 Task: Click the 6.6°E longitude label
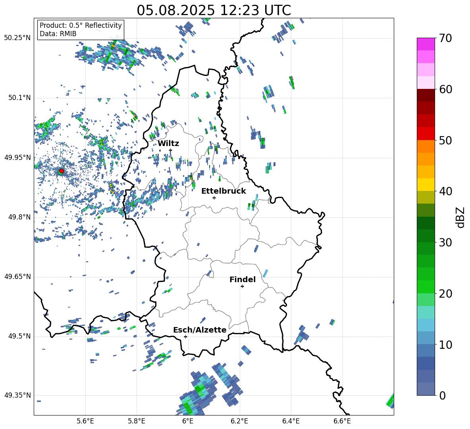tap(342, 421)
